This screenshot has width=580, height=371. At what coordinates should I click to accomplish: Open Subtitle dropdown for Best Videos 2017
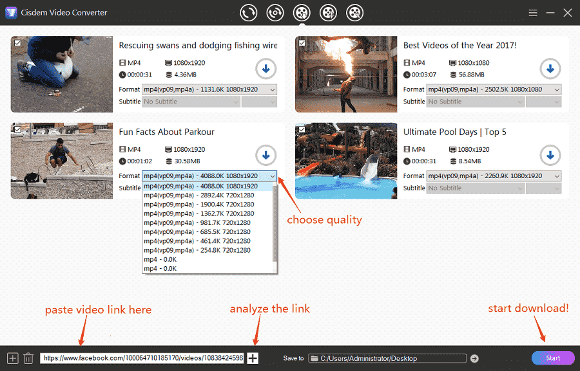pos(476,102)
